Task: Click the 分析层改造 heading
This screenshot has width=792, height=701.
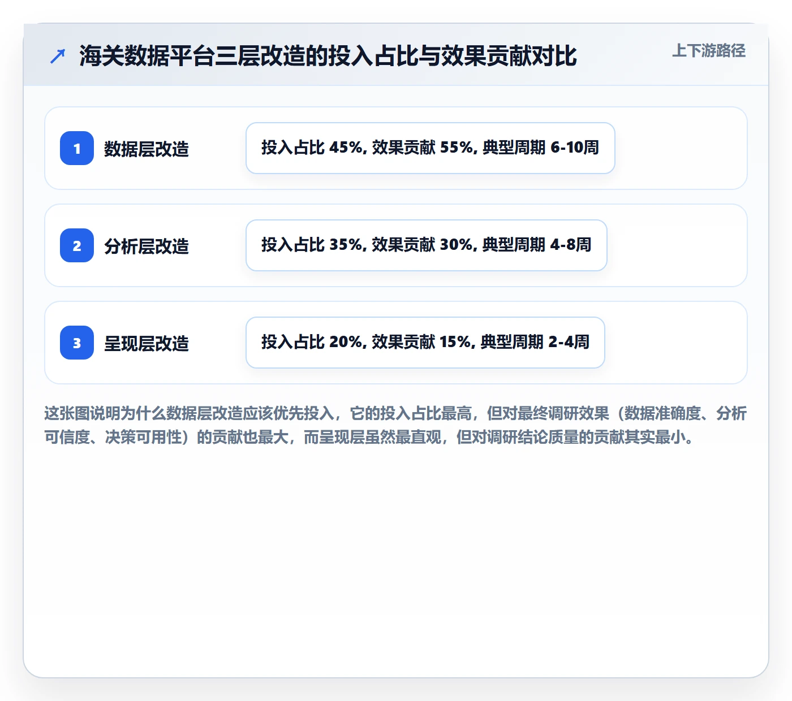Action: pyautogui.click(x=147, y=246)
